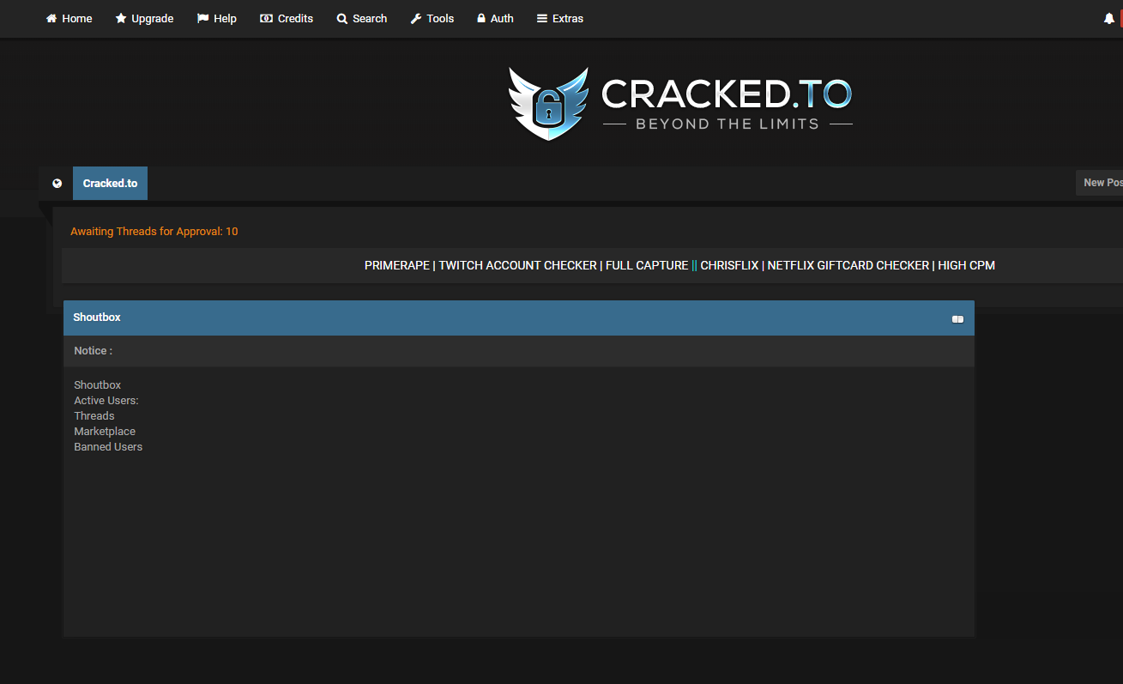Click the Tools wrench icon

[x=416, y=18]
